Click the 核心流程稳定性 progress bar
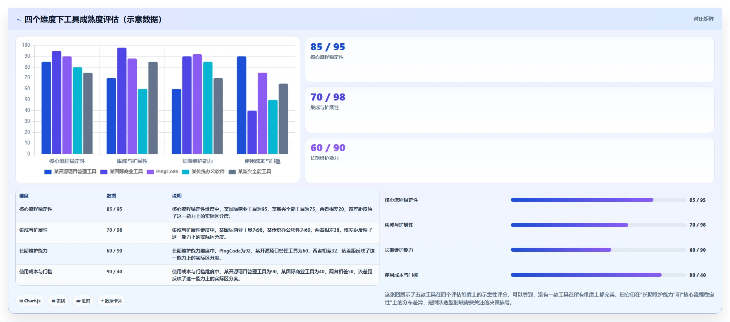Image resolution: width=730 pixels, height=322 pixels. [x=598, y=200]
